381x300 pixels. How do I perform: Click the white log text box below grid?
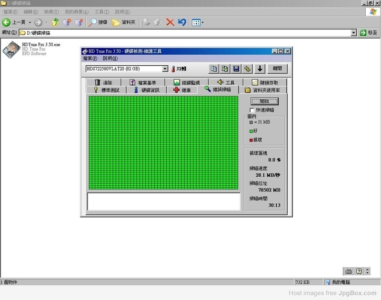163,201
